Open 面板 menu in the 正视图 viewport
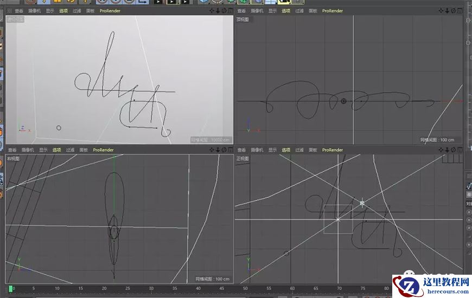This screenshot has width=472, height=298. pyautogui.click(x=312, y=150)
